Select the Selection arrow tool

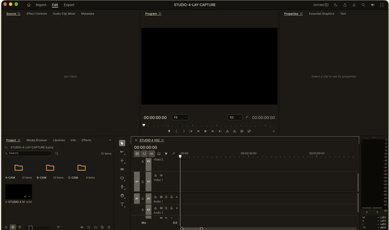122,143
